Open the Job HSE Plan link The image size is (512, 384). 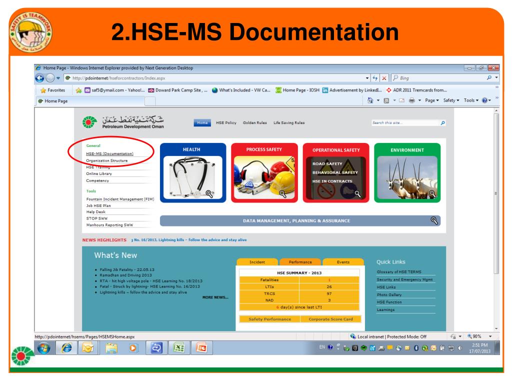(x=98, y=205)
